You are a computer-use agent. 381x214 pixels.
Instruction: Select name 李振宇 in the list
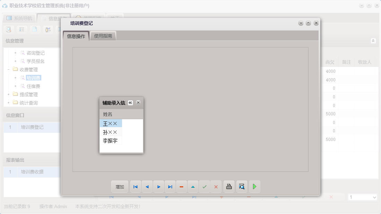coord(111,141)
